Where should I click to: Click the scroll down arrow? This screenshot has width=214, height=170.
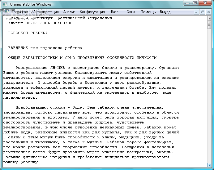click(209, 165)
